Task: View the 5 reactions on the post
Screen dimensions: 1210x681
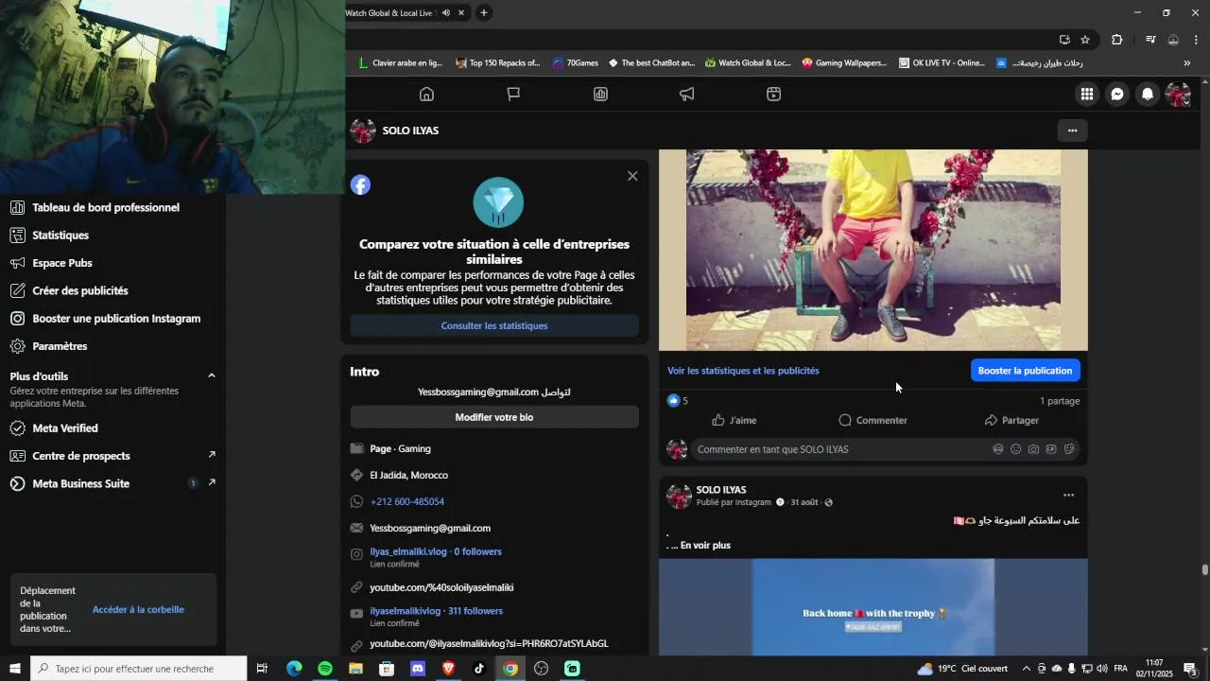Action: click(678, 401)
